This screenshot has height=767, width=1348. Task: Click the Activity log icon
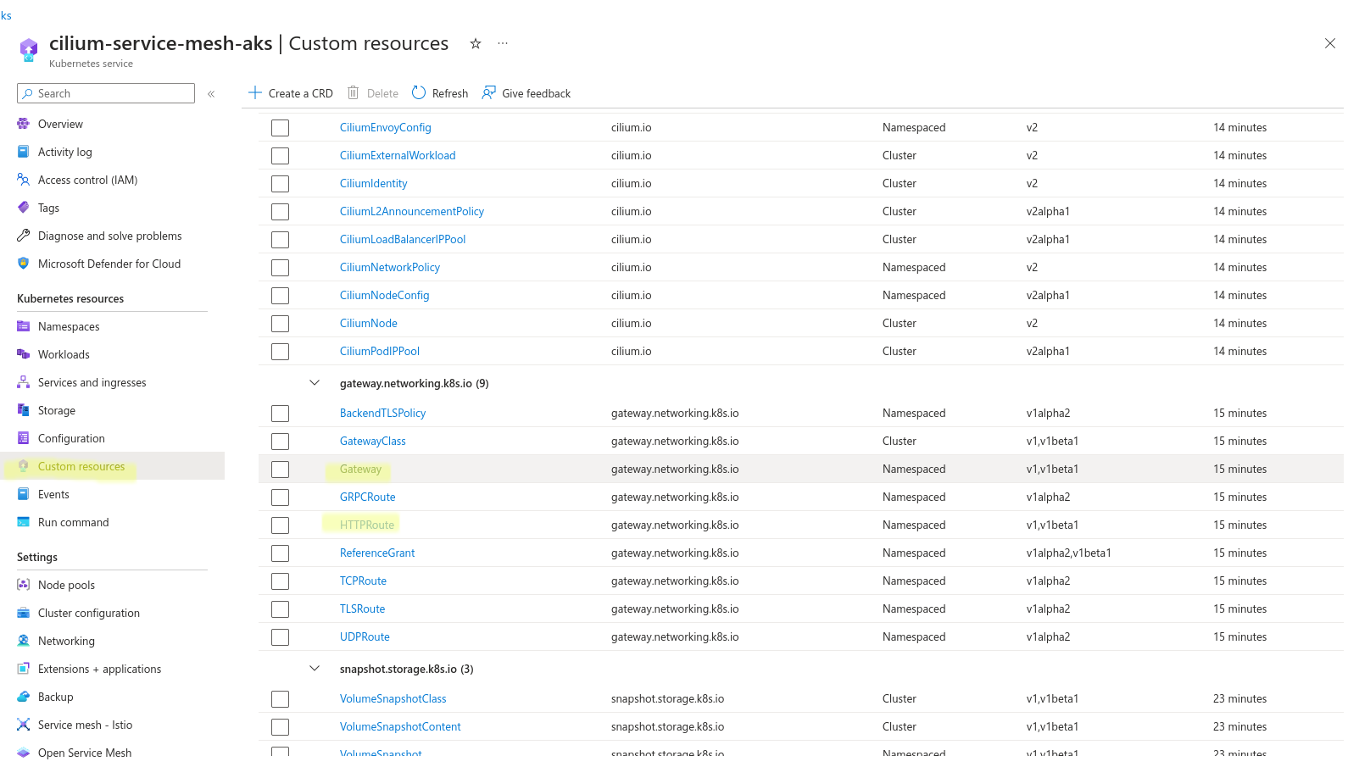[x=23, y=152]
